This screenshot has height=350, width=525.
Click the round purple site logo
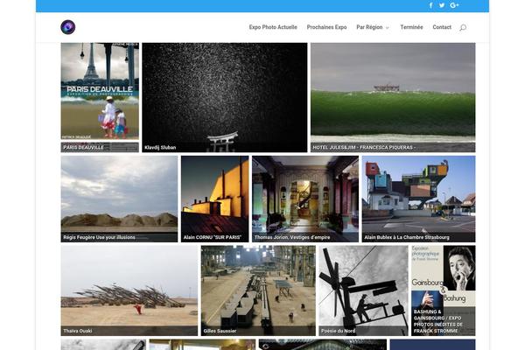68,27
